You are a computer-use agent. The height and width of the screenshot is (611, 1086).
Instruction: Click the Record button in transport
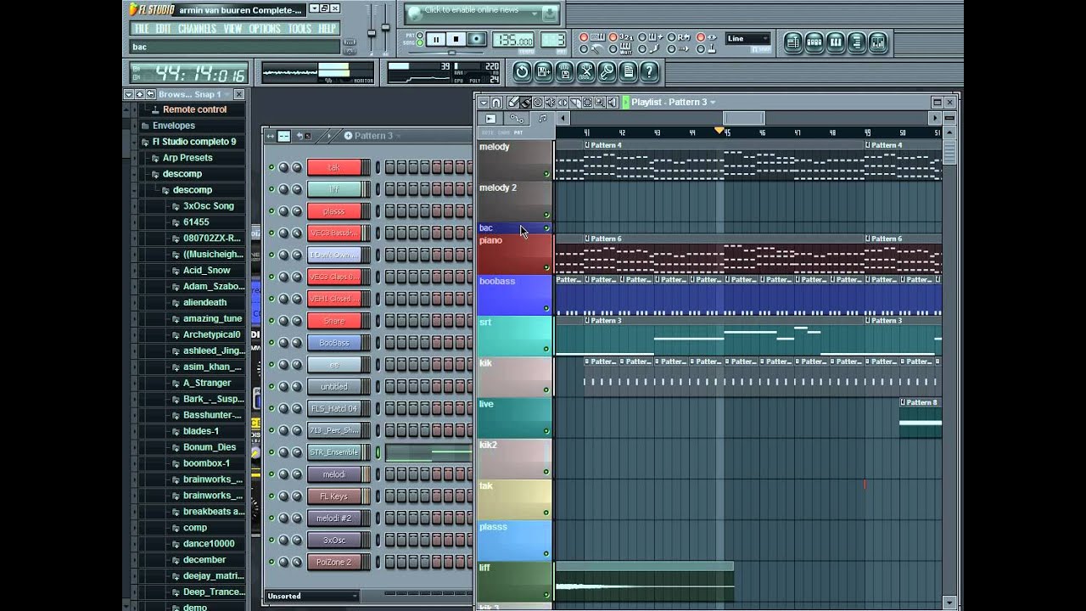[x=476, y=38]
